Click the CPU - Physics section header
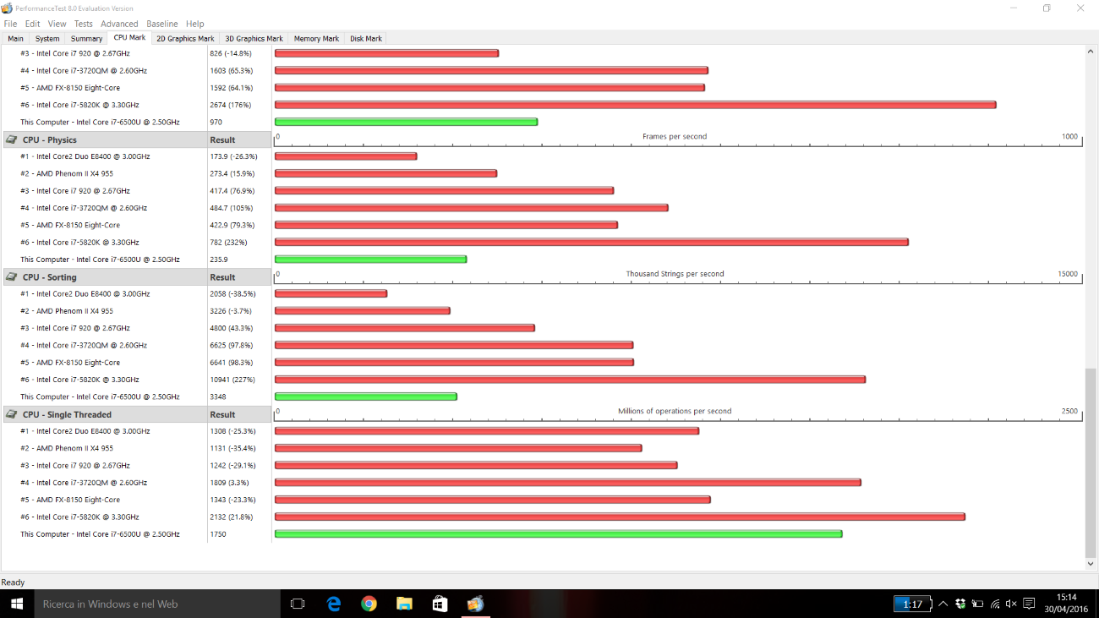This screenshot has width=1099, height=618. coord(105,139)
